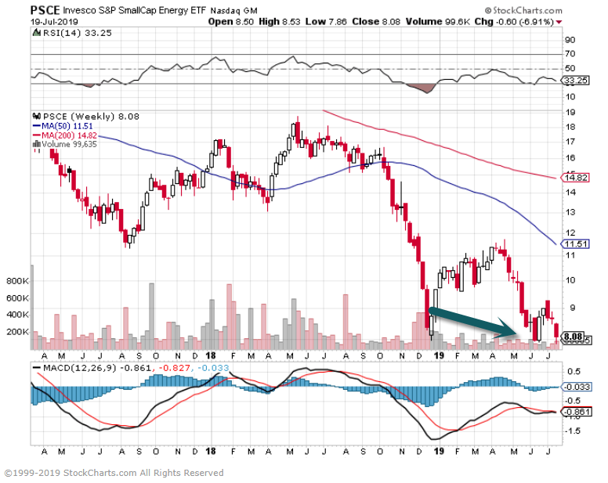The image size is (608, 483).
Task: Click the 10 price axis label
Action: point(570,280)
